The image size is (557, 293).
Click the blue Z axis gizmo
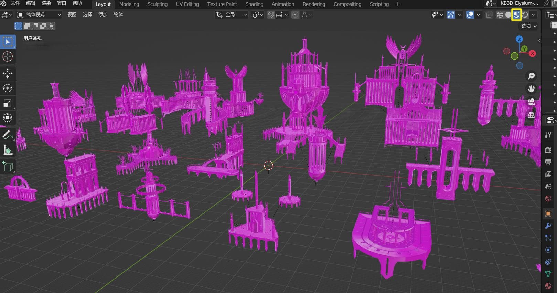pyautogui.click(x=519, y=39)
